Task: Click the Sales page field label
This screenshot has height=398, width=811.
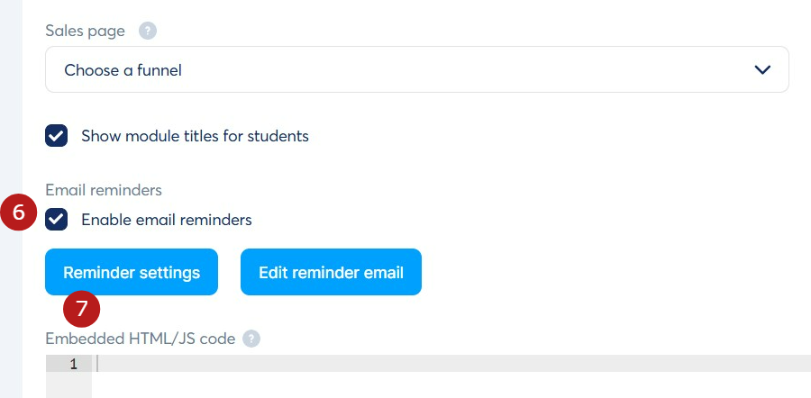Action: point(87,30)
